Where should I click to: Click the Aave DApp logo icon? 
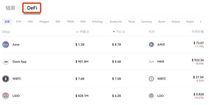6,44
